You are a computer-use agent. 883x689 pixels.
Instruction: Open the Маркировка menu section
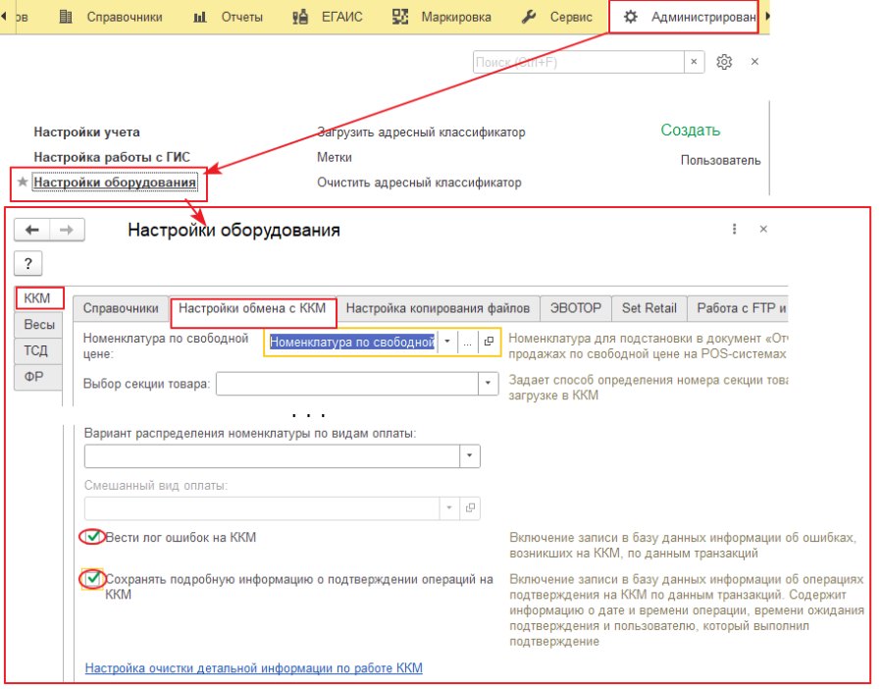point(441,17)
